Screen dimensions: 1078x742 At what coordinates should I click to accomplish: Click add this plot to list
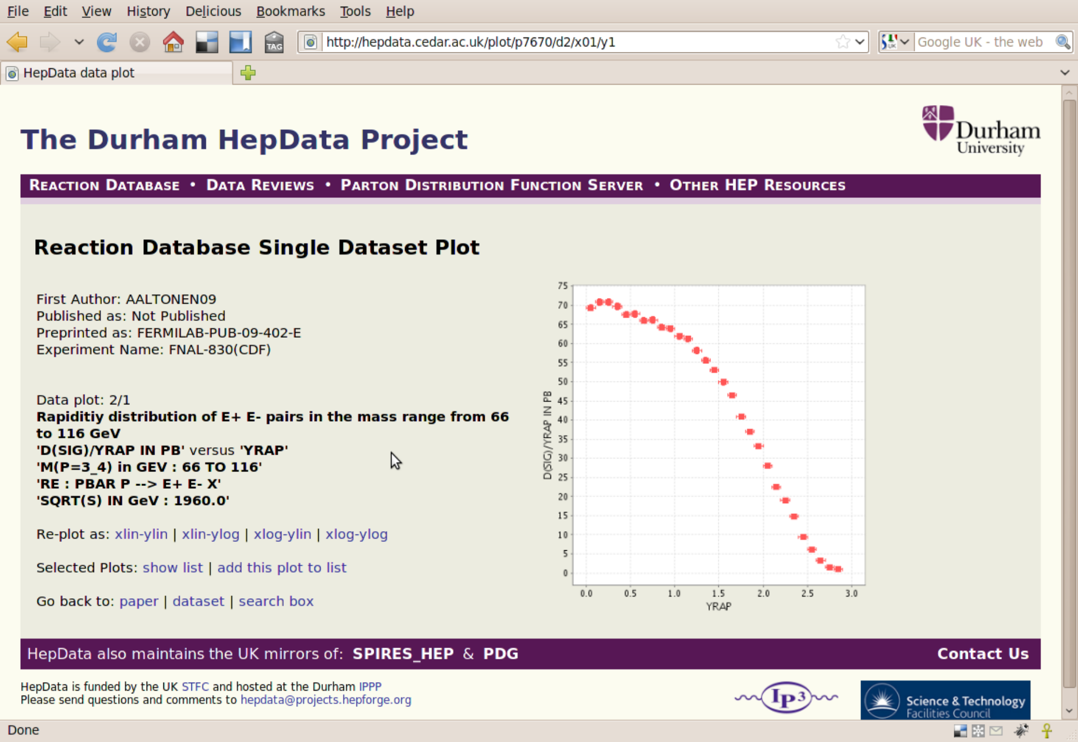(282, 568)
